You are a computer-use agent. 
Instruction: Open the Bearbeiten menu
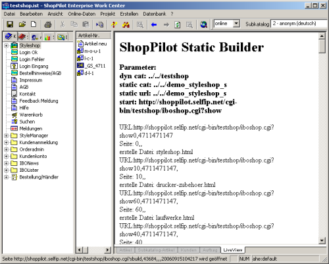tap(31, 14)
